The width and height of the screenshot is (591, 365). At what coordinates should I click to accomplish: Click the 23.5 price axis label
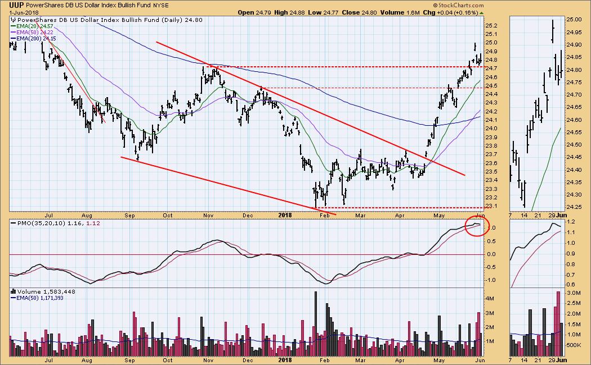coord(491,171)
